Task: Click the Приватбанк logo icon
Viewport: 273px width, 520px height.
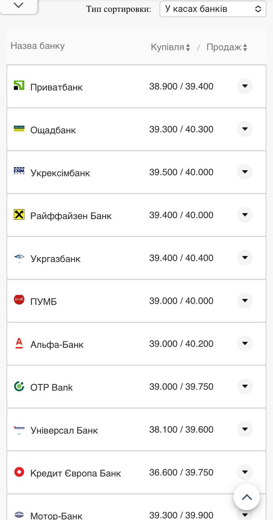Action: (19, 85)
